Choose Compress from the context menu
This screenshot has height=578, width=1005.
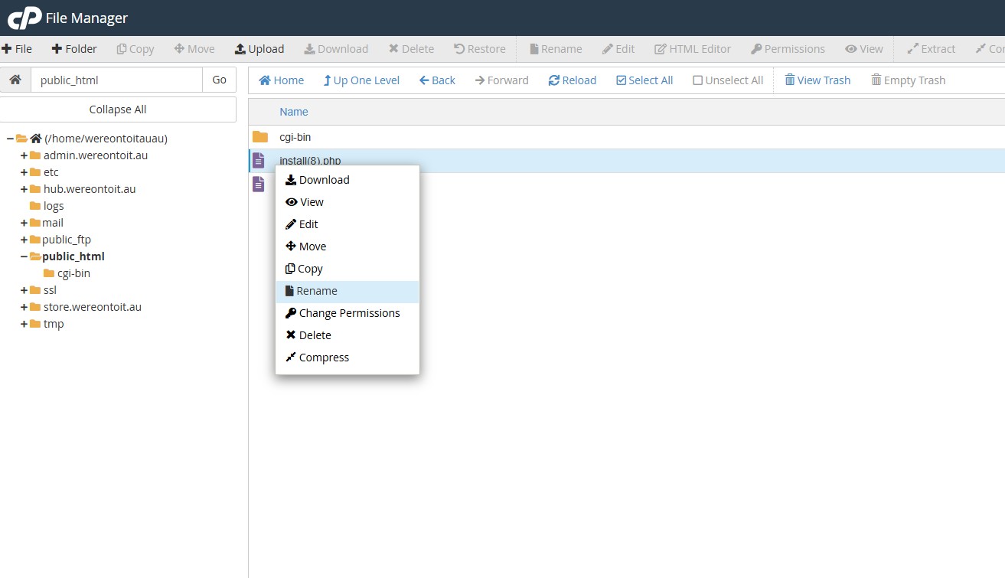[x=347, y=358]
